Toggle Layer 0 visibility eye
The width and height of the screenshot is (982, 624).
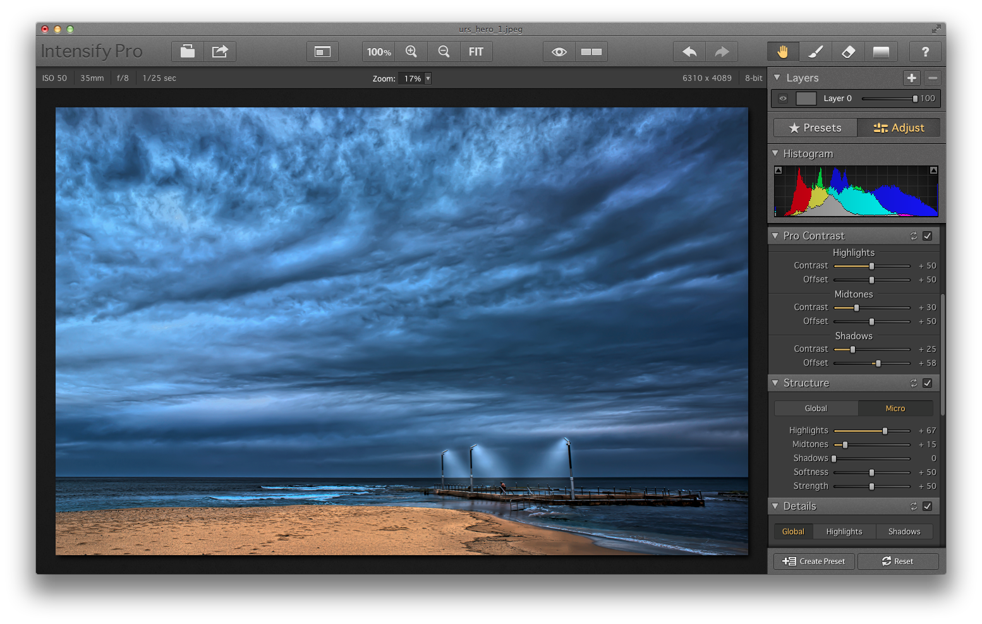click(x=782, y=99)
